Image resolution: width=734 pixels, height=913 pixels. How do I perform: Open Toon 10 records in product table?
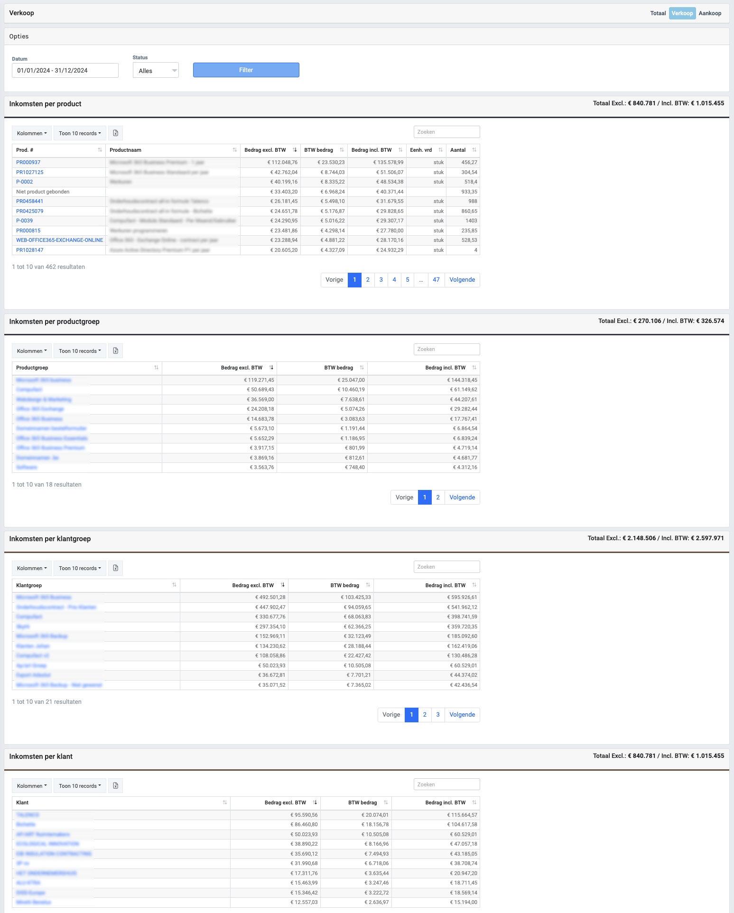80,133
